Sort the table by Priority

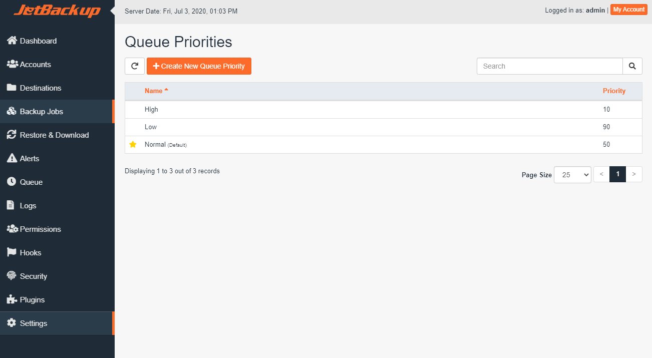pyautogui.click(x=614, y=91)
